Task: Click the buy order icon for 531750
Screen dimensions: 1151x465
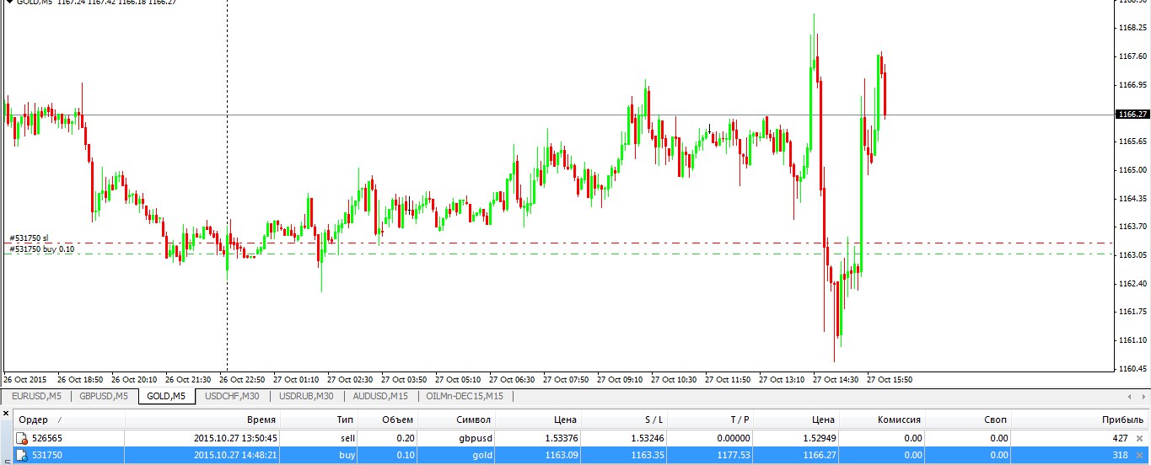Action: (22, 456)
